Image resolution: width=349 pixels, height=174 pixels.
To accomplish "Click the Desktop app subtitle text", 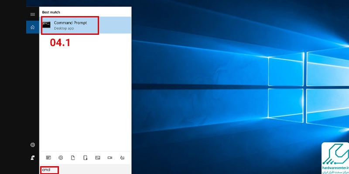I will point(64,28).
